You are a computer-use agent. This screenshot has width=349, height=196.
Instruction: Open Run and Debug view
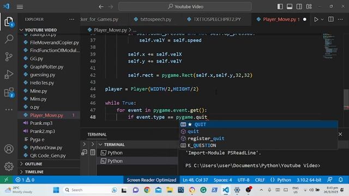point(9,75)
